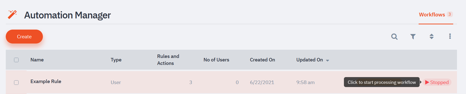Open the search magnifier icon
The image size is (466, 94).
point(394,37)
